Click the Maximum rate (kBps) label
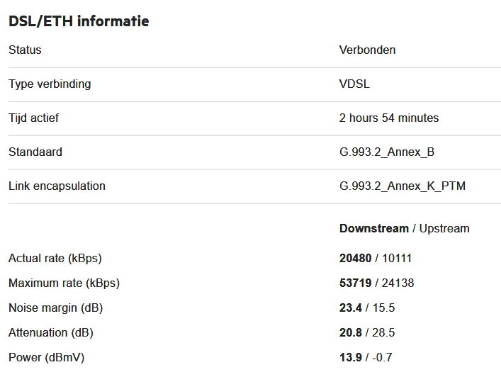Screen dimensions: 501x372 coord(64,283)
